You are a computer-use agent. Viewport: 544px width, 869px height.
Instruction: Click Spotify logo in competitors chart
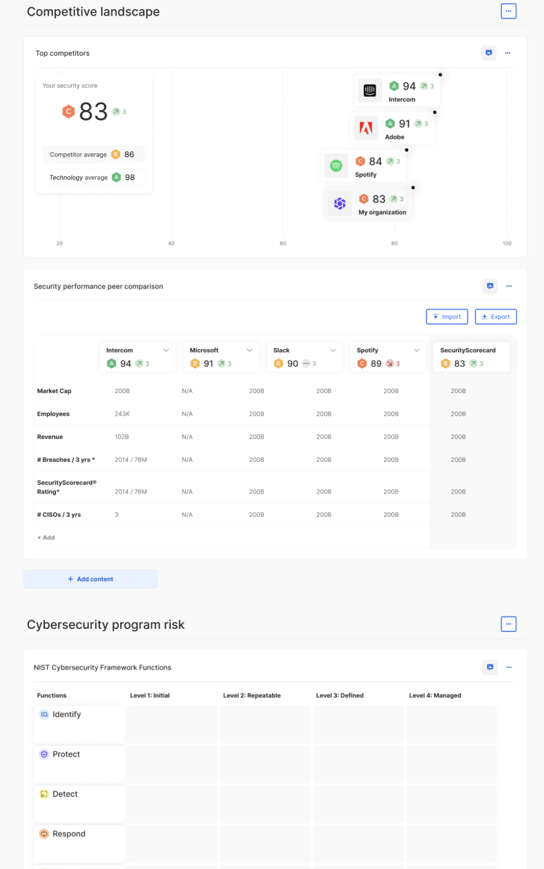tap(336, 165)
